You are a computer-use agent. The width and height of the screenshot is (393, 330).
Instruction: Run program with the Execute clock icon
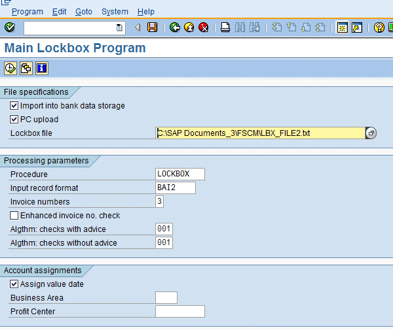(10, 68)
